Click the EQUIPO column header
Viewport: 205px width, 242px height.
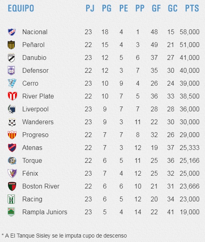[x=21, y=8]
